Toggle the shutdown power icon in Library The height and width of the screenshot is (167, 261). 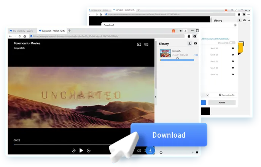click(x=161, y=152)
